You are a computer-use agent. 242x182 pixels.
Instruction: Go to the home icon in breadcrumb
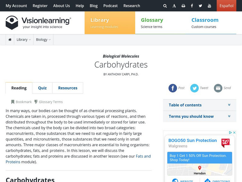coord(10,40)
